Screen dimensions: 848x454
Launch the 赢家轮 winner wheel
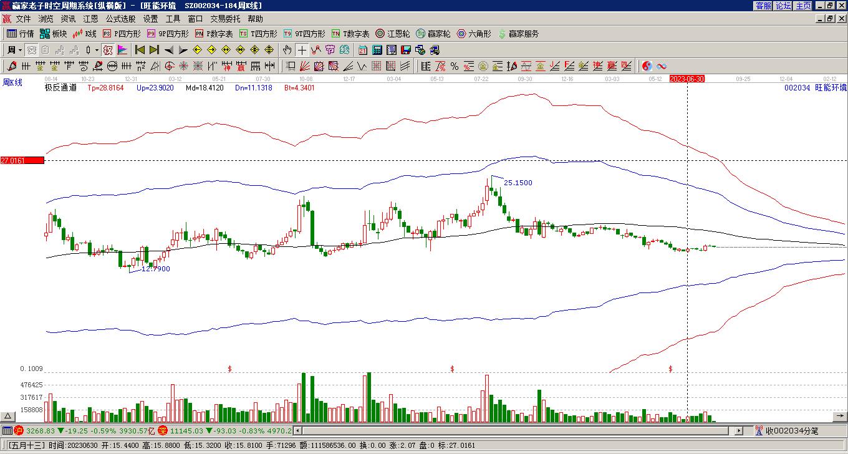coord(433,34)
